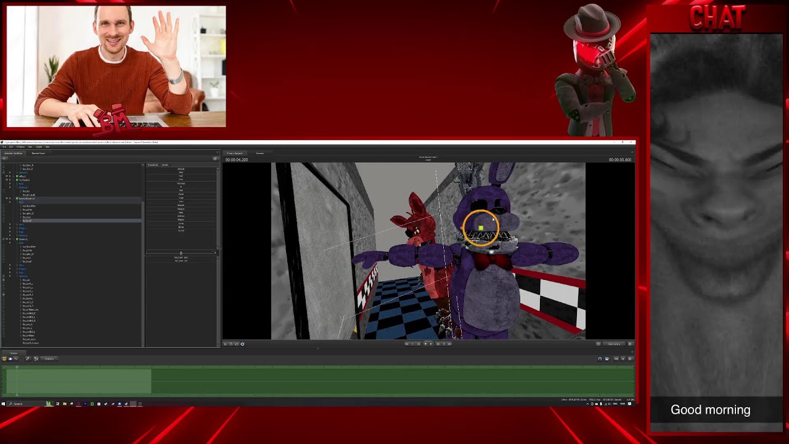The image size is (789, 444).
Task: Switch to Motion Editor icon in timeline toolbar
Action: 10,359
